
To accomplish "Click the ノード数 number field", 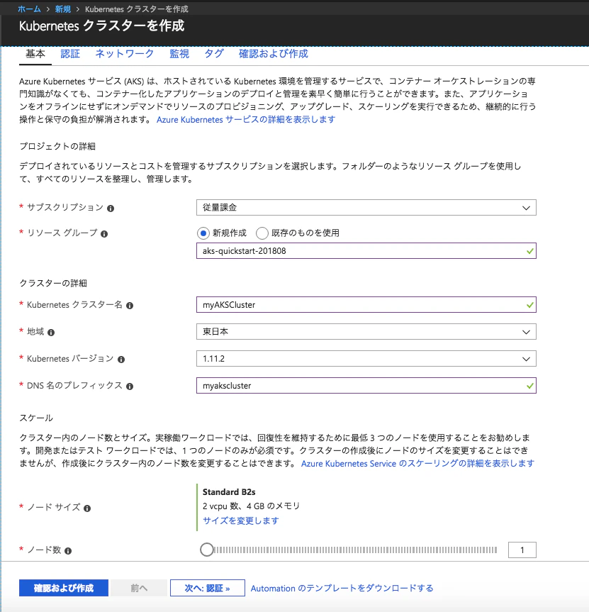I will click(x=522, y=550).
